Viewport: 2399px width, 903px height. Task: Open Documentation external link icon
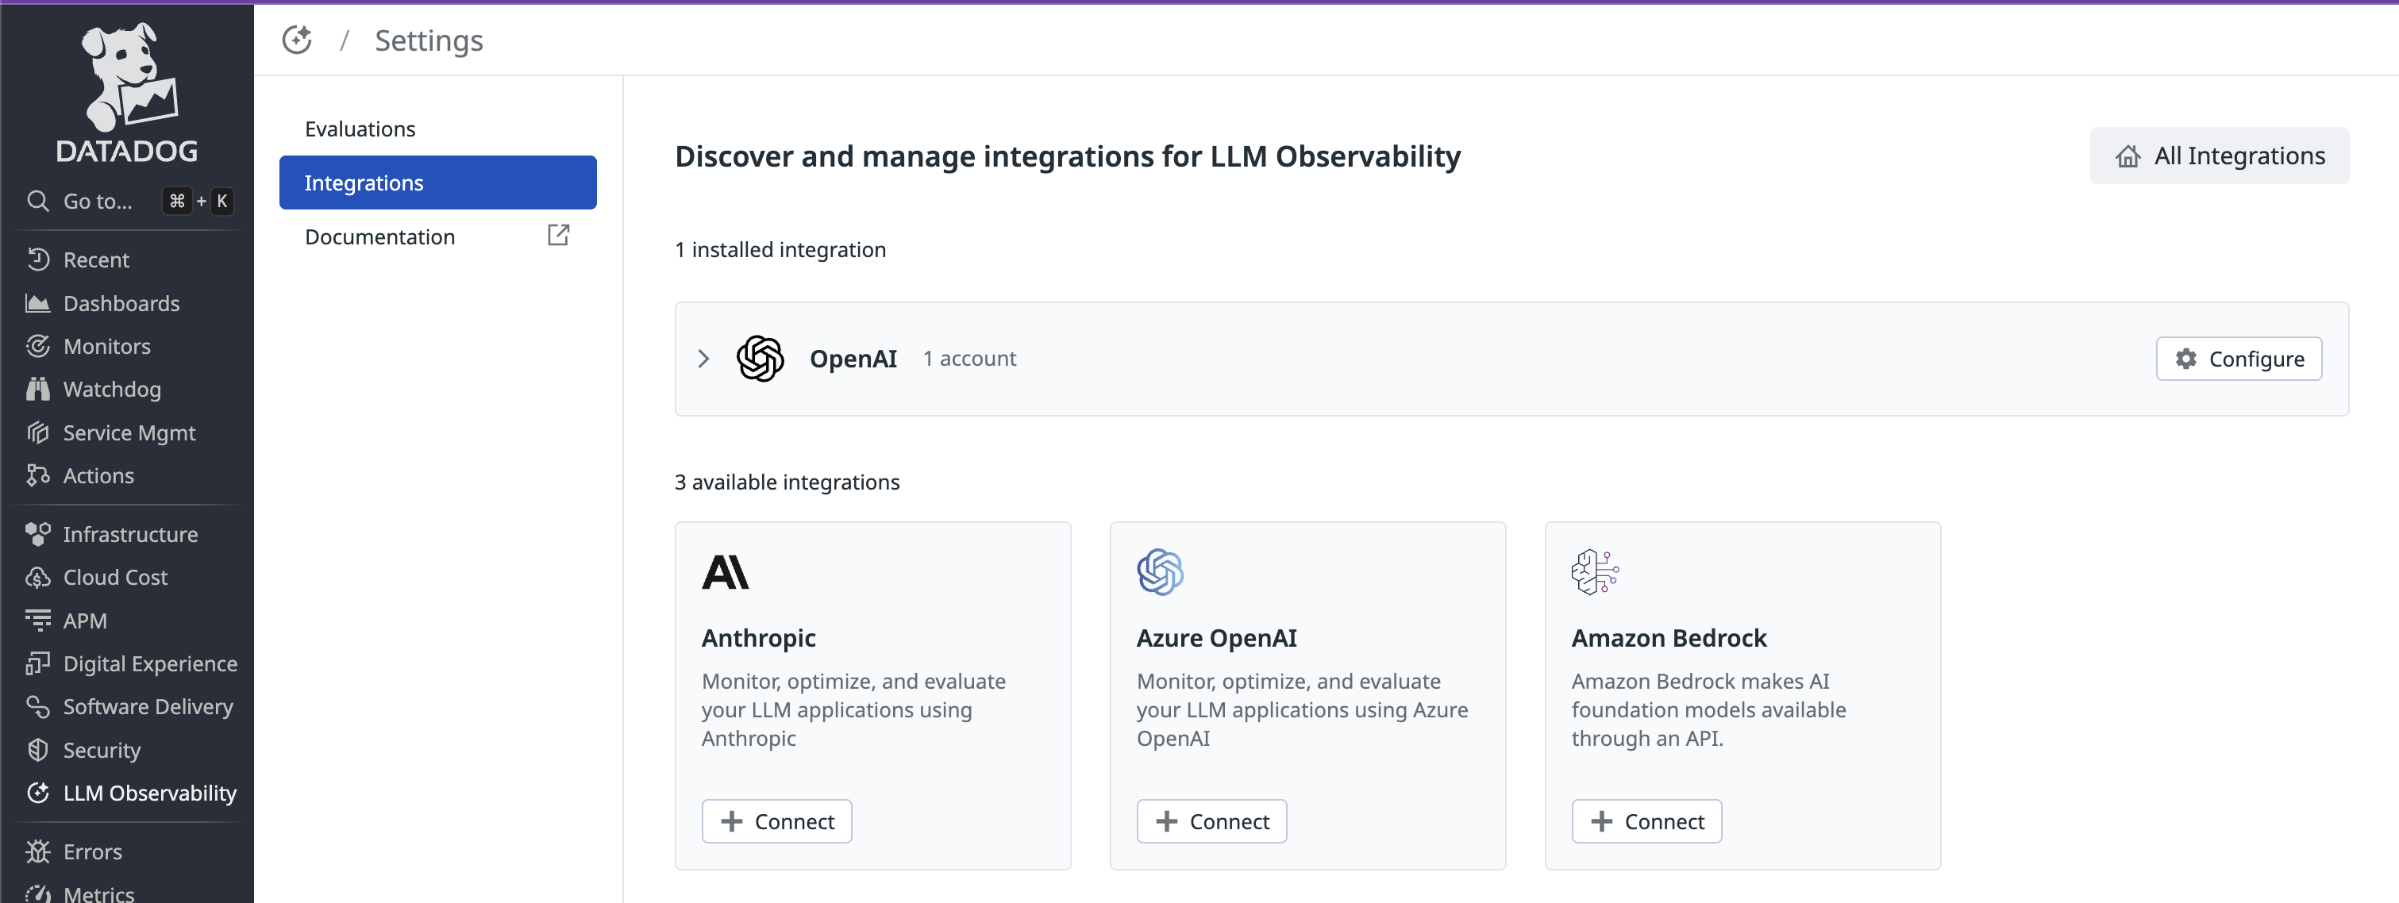click(558, 236)
